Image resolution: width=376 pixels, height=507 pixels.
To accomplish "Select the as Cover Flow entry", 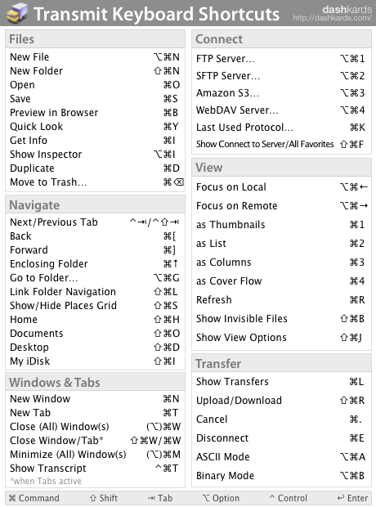I will tap(281, 281).
